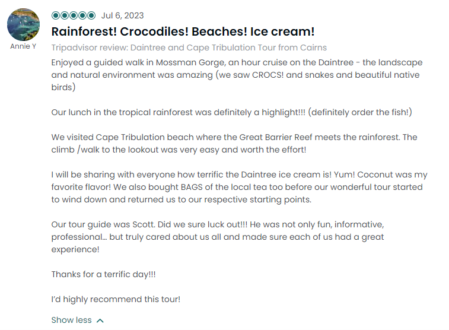
Task: Click the review date Jul 6, 2023
Action: tap(122, 15)
